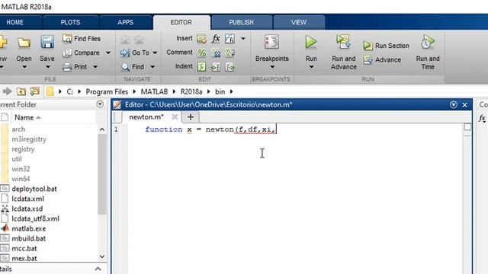
Task: Click the Run and Time icon
Action: 428,42
